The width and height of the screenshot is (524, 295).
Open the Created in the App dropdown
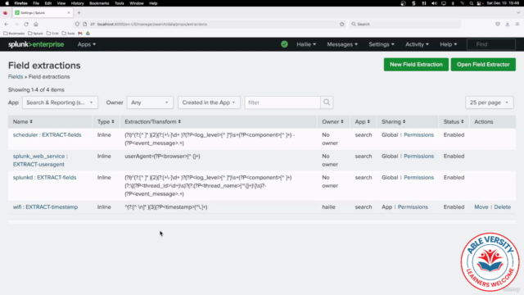click(x=209, y=102)
